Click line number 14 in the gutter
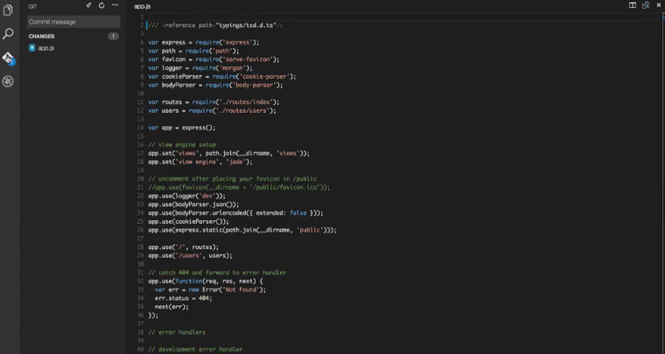 pyautogui.click(x=141, y=128)
